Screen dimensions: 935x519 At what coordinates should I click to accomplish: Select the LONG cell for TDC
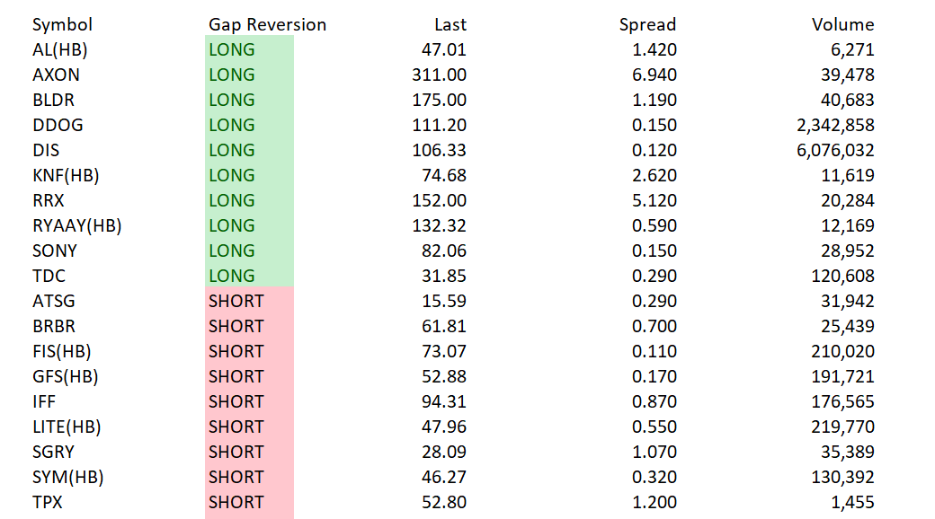pyautogui.click(x=232, y=276)
